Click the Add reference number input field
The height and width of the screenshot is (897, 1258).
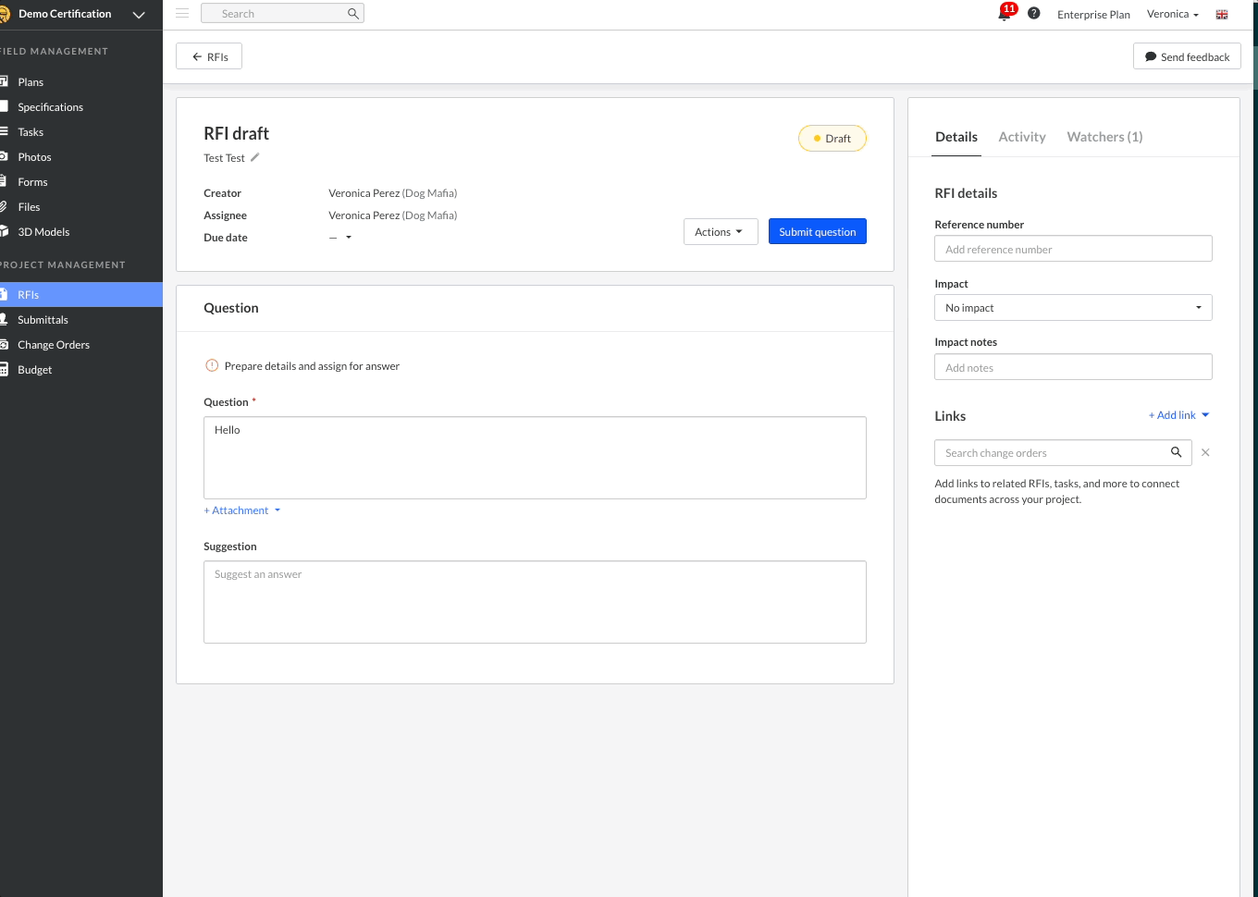1073,248
